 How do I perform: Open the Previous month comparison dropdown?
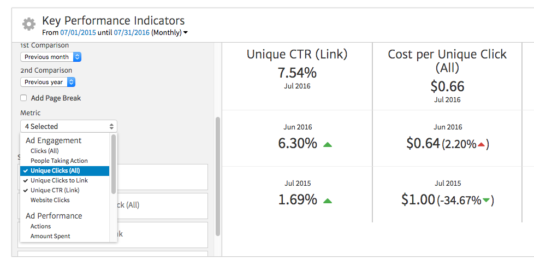[51, 57]
